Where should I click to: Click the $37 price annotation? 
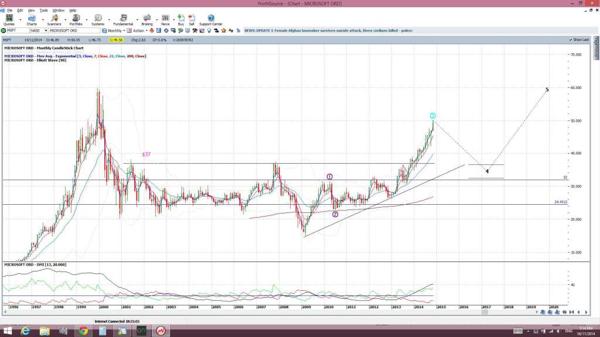click(x=146, y=154)
